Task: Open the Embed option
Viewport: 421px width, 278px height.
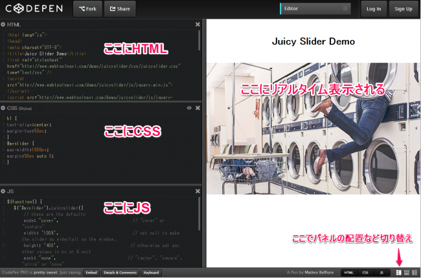Action: coord(91,273)
